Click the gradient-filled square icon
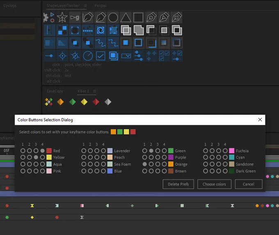The image size is (279, 235). click(x=164, y=43)
